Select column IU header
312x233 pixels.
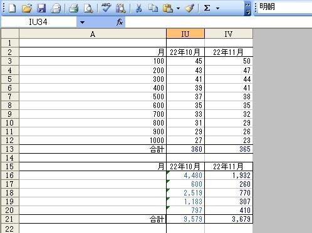coord(185,34)
